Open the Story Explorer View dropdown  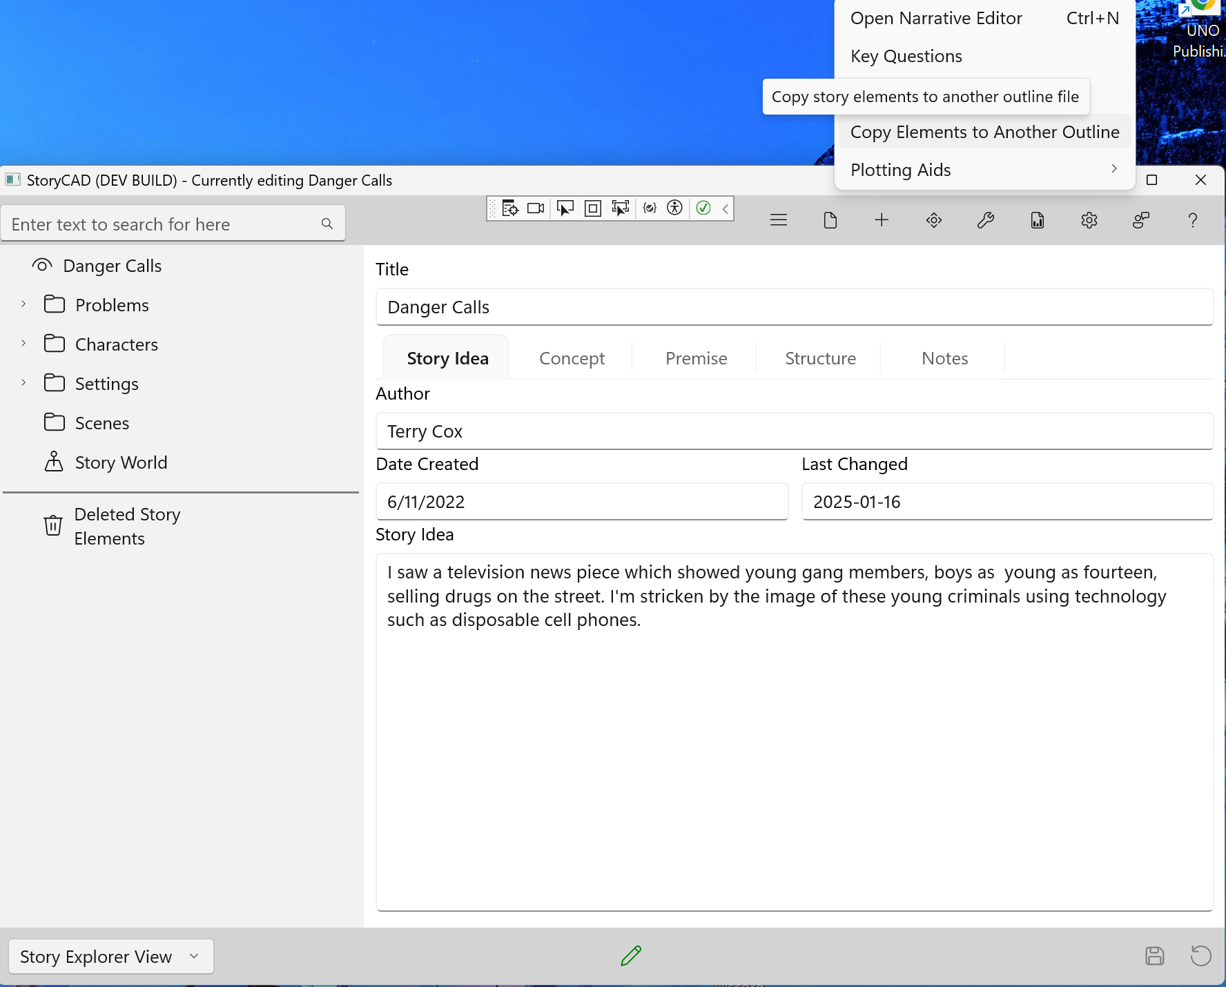pyautogui.click(x=110, y=957)
